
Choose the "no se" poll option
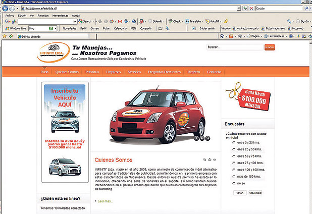227,184
